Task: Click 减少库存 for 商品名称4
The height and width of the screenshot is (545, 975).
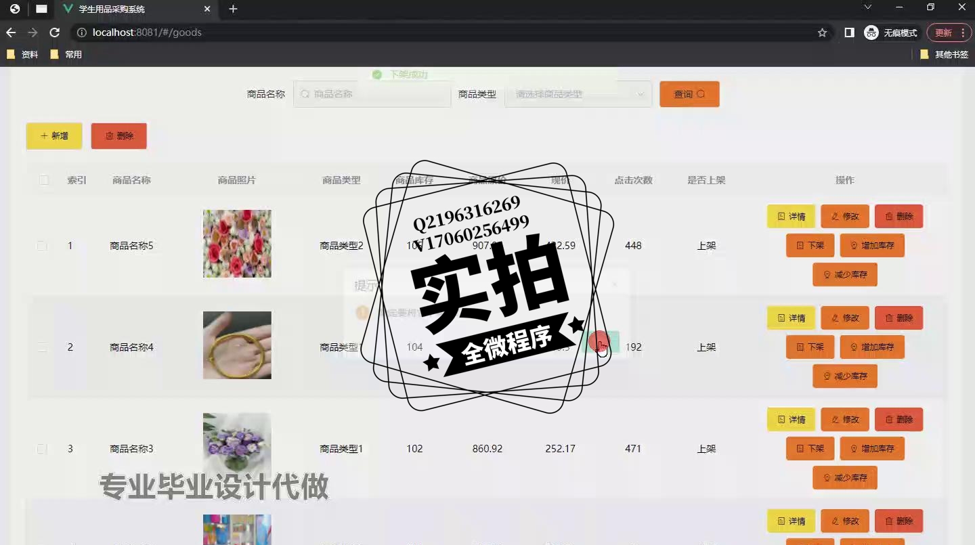Action: pos(845,376)
